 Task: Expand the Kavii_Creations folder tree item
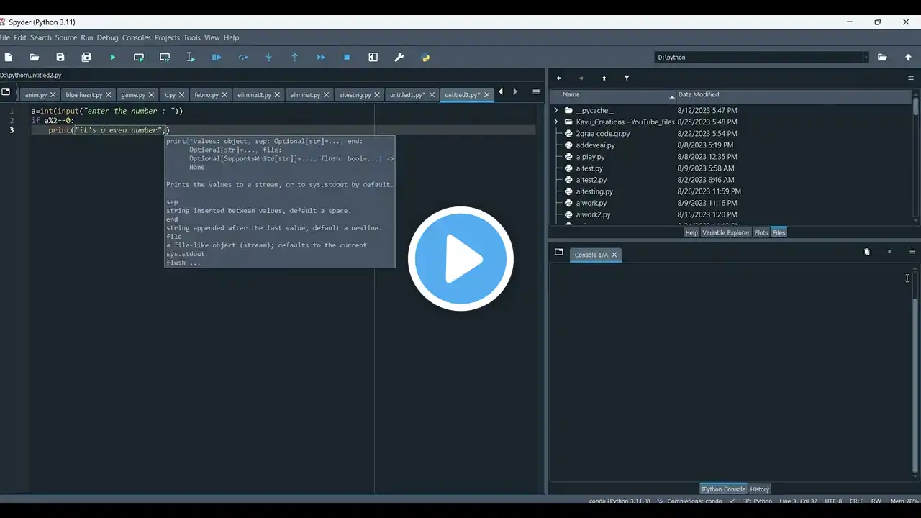(x=556, y=122)
